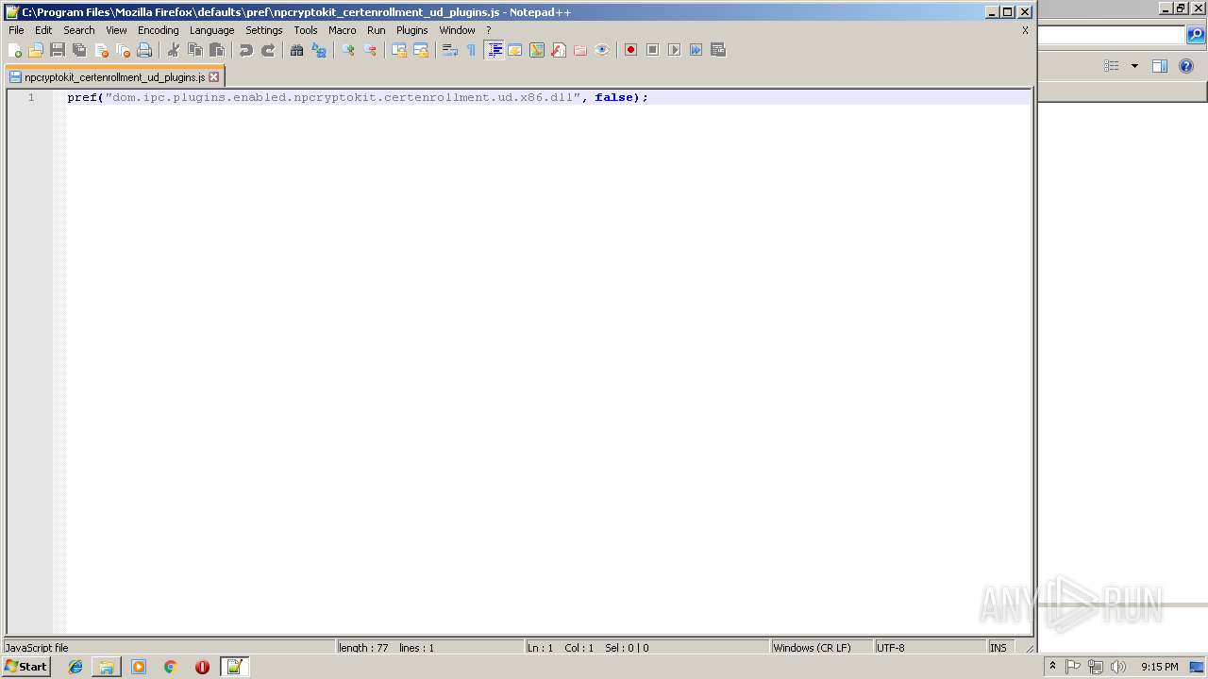Click search button in background window
The image size is (1208, 679).
[x=1196, y=35]
